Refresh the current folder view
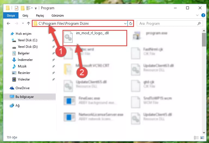 click(131, 24)
